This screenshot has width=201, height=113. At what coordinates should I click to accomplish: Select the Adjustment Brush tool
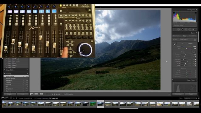tap(195, 30)
